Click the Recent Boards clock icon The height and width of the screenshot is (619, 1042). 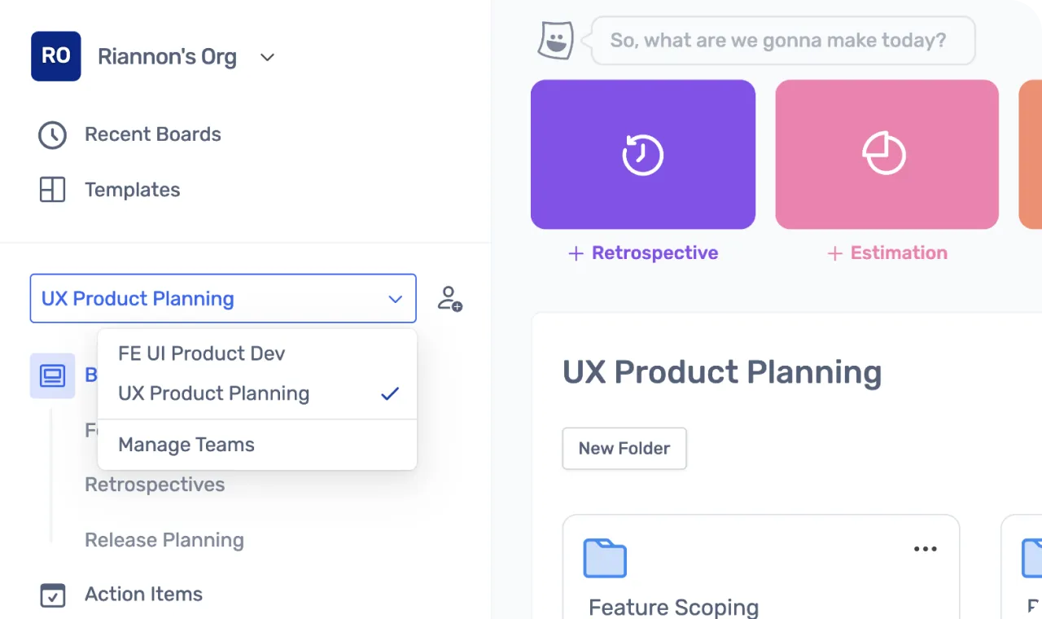click(x=52, y=134)
